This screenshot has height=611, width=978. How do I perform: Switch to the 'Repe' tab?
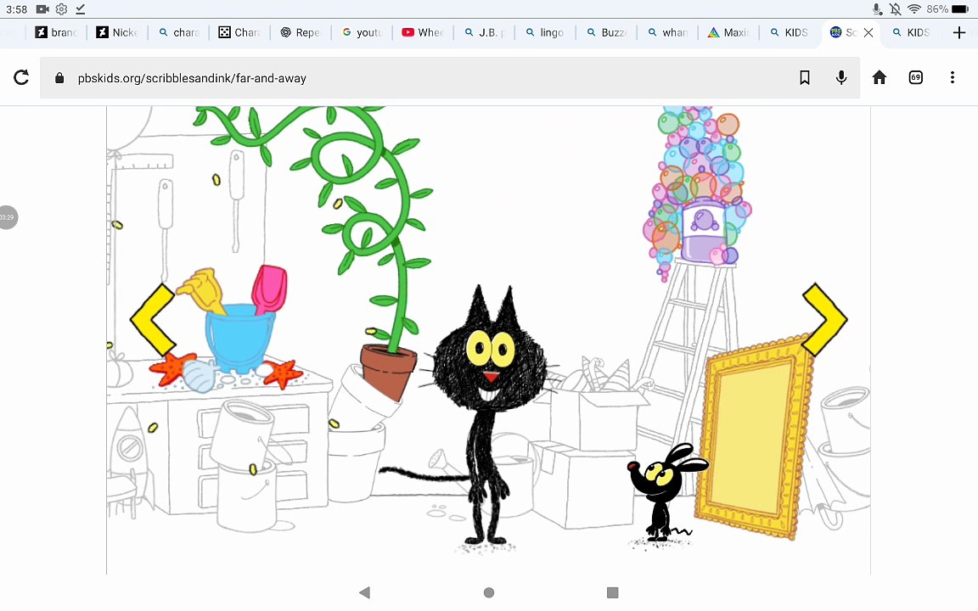point(301,32)
